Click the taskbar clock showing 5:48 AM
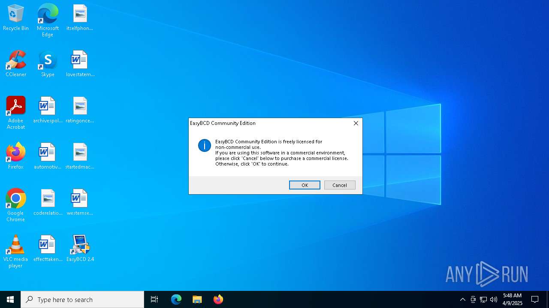Image resolution: width=549 pixels, height=308 pixels. [513, 299]
